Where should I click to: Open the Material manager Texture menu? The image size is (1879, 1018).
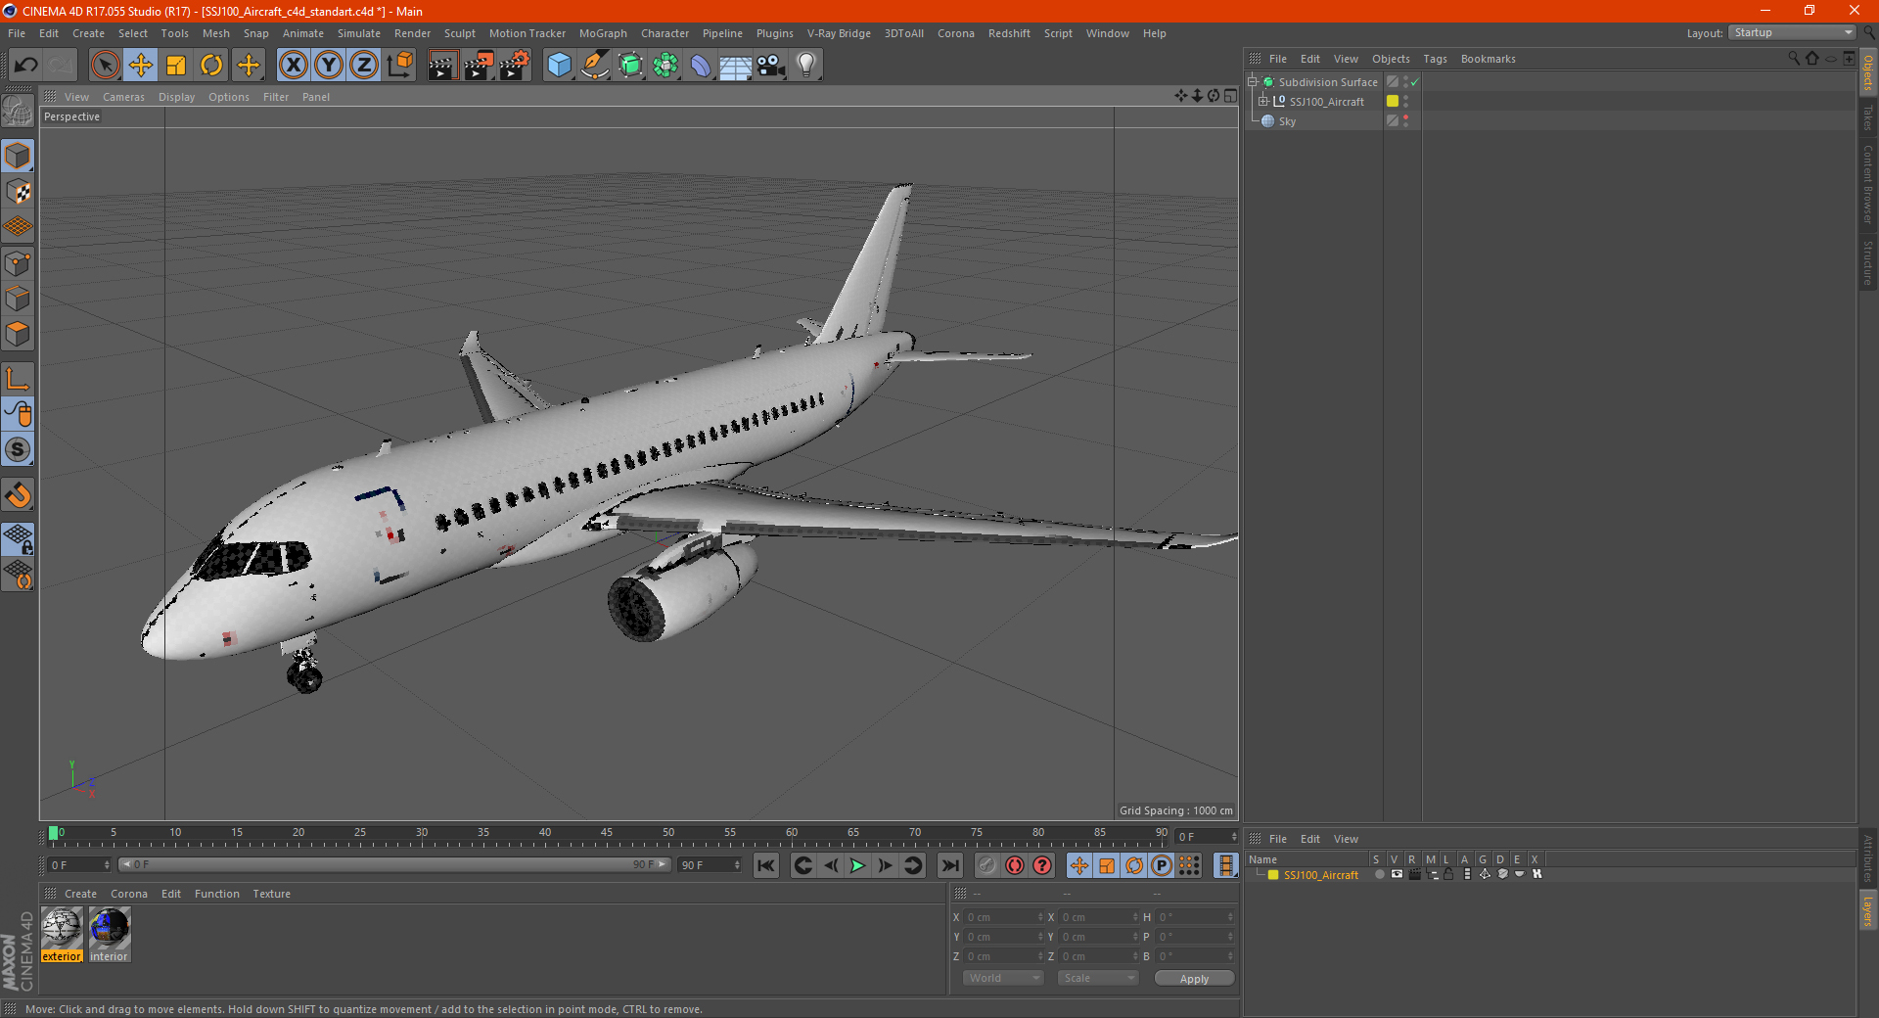coord(271,894)
